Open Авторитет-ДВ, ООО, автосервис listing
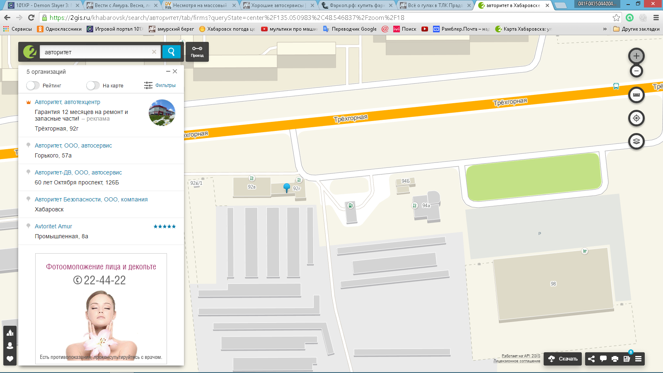The image size is (663, 373). [78, 172]
